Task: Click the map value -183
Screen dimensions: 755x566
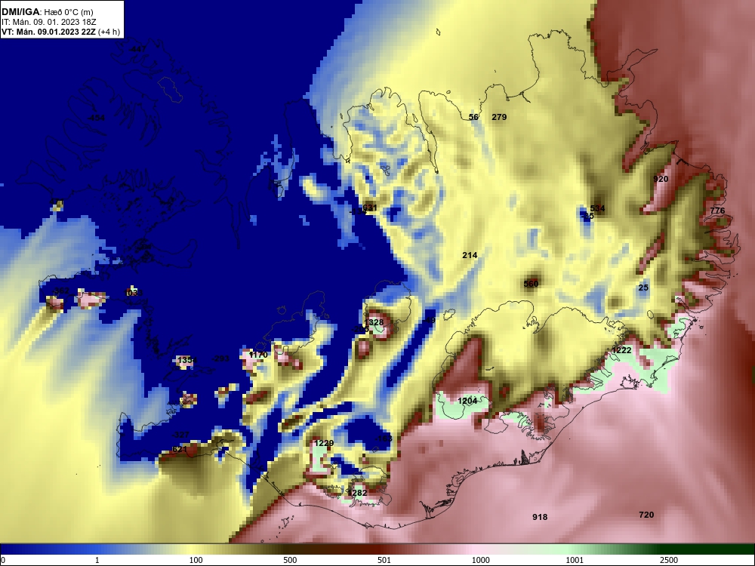Action: tap(384, 439)
